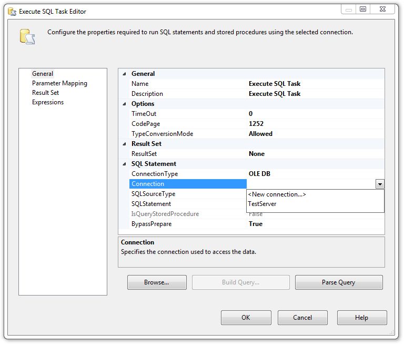Select the General page in left pane
Image resolution: width=404 pixels, height=344 pixels.
43,74
